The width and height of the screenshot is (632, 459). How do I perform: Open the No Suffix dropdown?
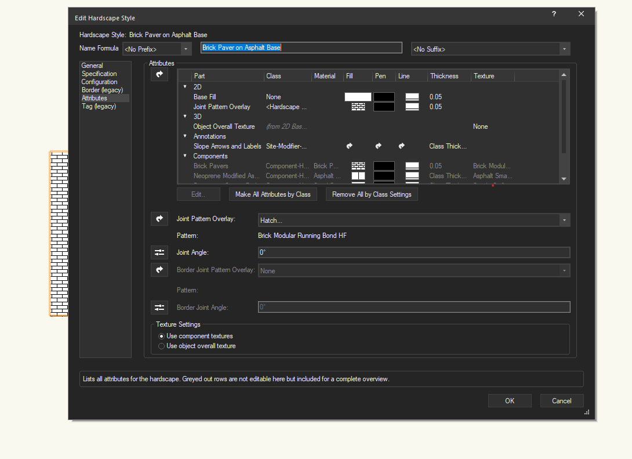491,49
